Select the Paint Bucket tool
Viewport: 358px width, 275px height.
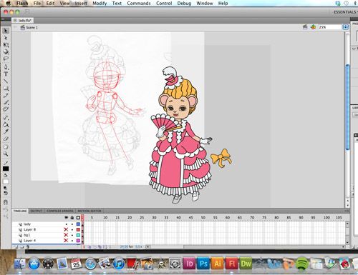click(x=6, y=124)
